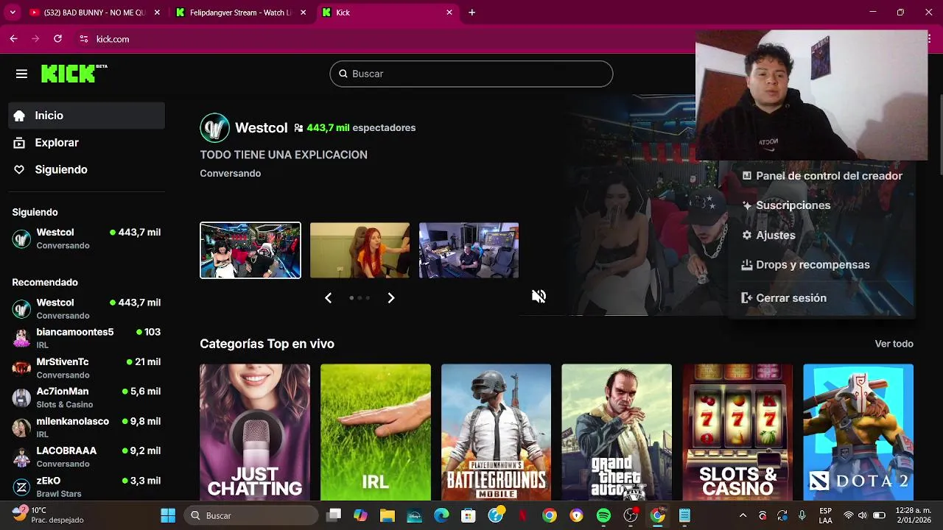943x530 pixels.
Task: Open zEkO Brawl Stars channel in sidebar
Action: tap(87, 487)
